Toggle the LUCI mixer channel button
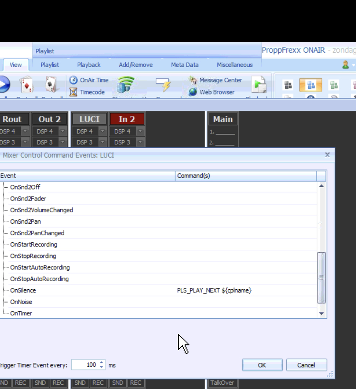Viewport: 356px width, 389px height. click(89, 119)
